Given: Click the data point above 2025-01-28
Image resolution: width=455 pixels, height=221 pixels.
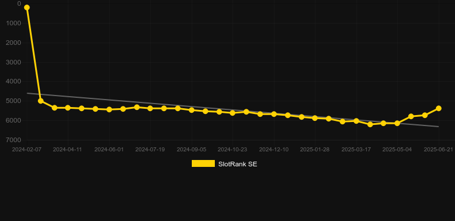Looking at the screenshot, I should click(315, 118).
